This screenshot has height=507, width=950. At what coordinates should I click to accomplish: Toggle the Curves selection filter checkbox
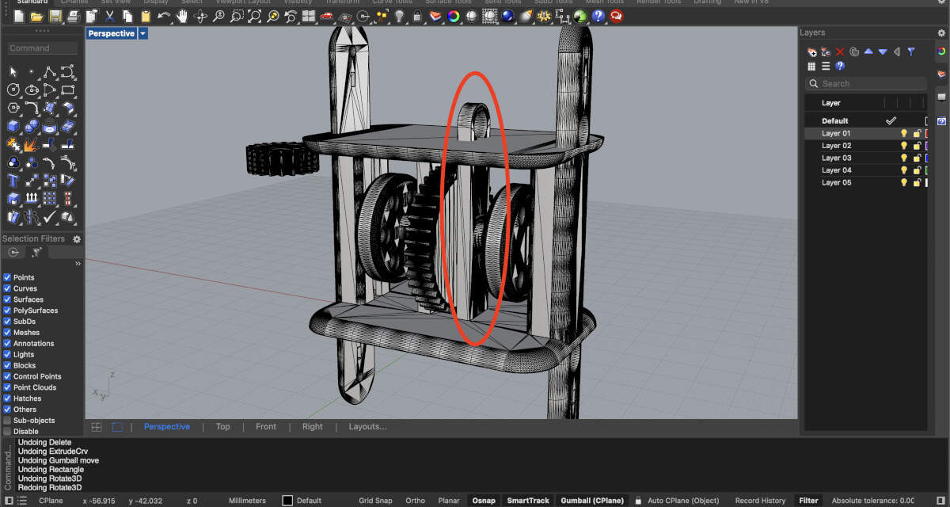pyautogui.click(x=7, y=288)
